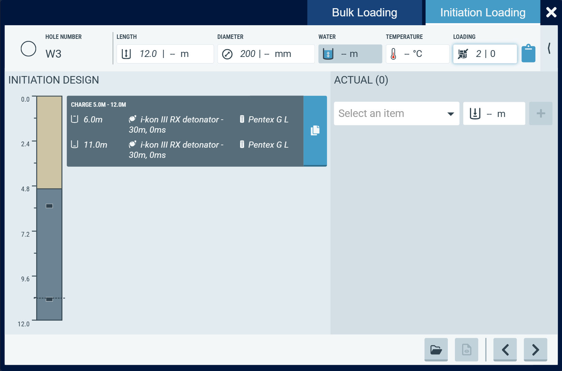Select the 11.0m i-kon III RX detonator
Viewport: 562px width, 371px height.
pyautogui.click(x=176, y=150)
